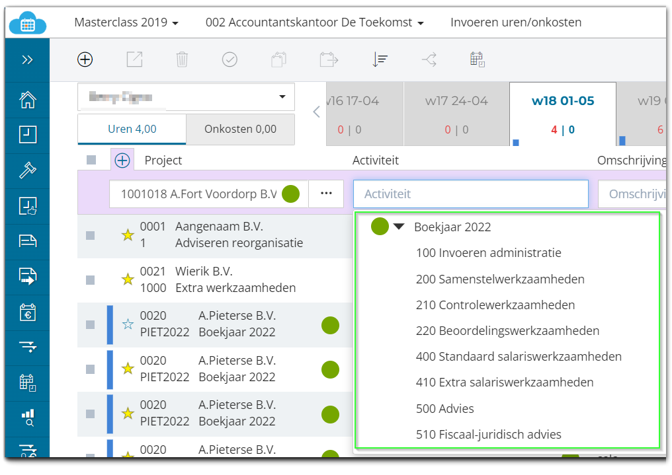The width and height of the screenshot is (672, 475).
Task: Open the Home icon in sidebar
Action: coord(27,100)
